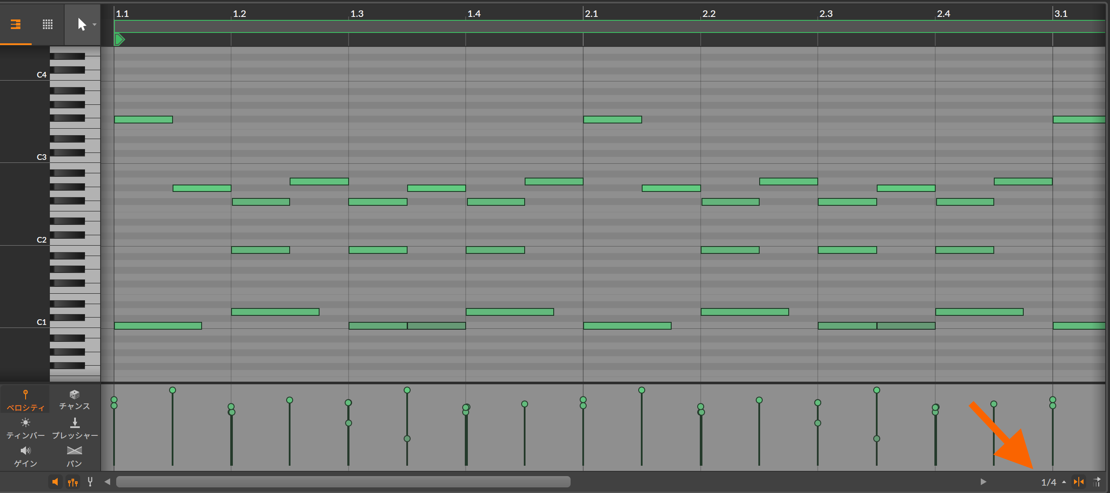1110x493 pixels.
Task: Click the C1 key on the piano keyboard
Action: pos(75,324)
